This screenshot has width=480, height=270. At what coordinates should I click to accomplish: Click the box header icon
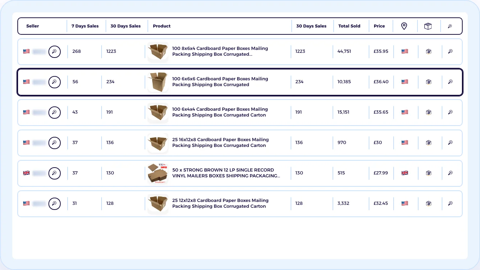pyautogui.click(x=428, y=26)
